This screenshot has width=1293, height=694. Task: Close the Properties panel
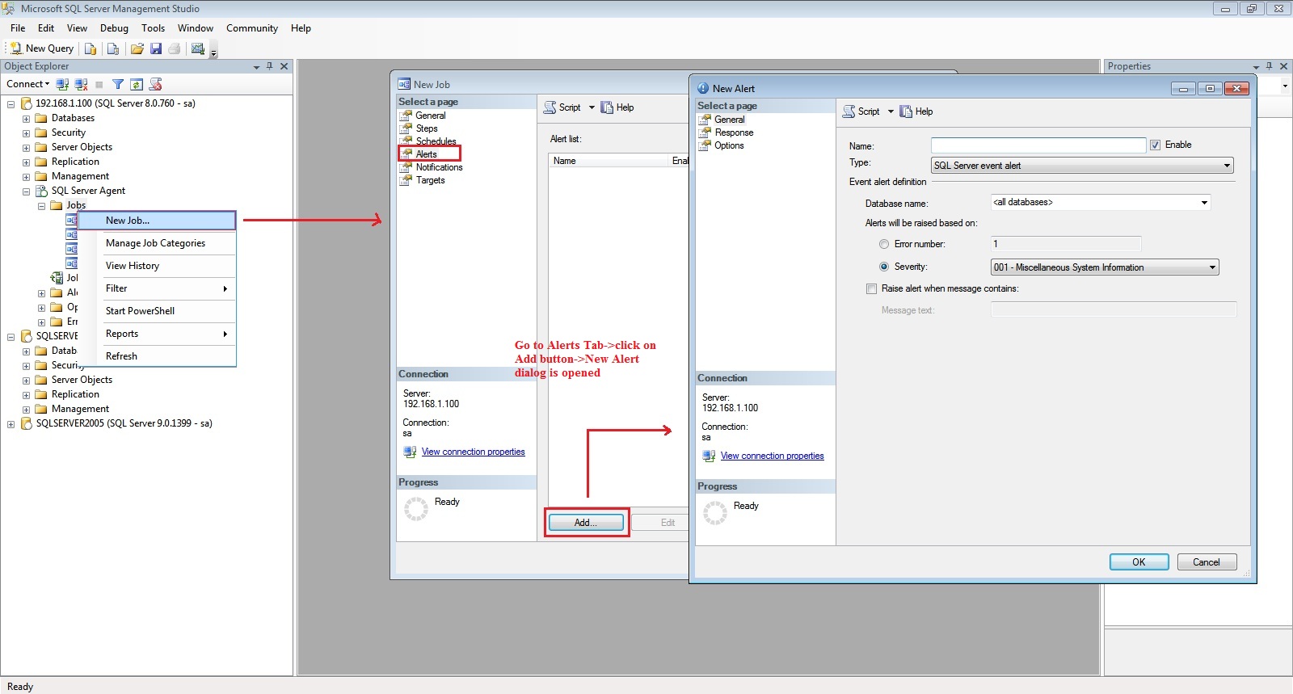click(x=1283, y=66)
